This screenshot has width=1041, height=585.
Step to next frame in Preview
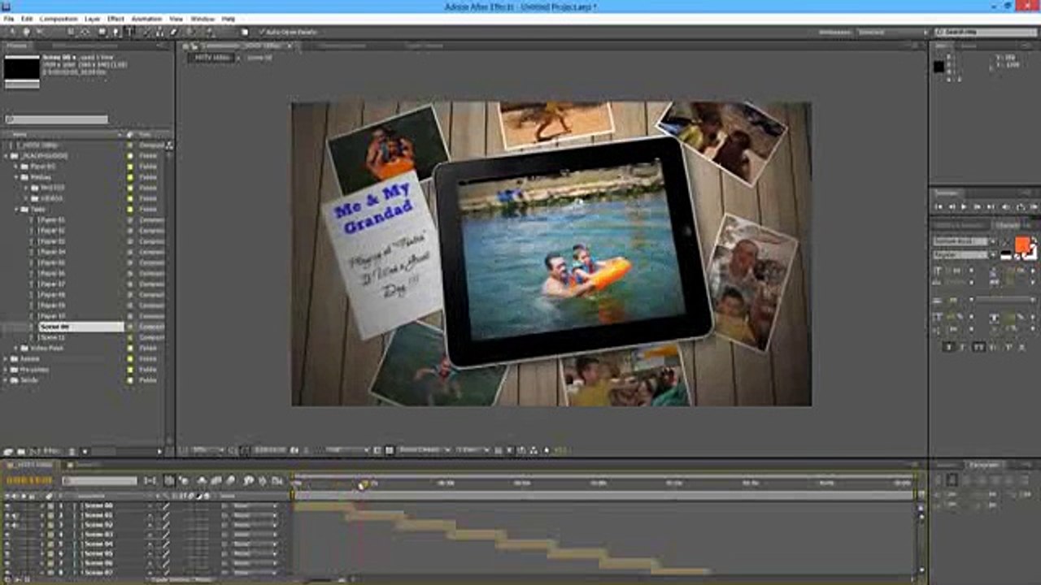click(978, 206)
